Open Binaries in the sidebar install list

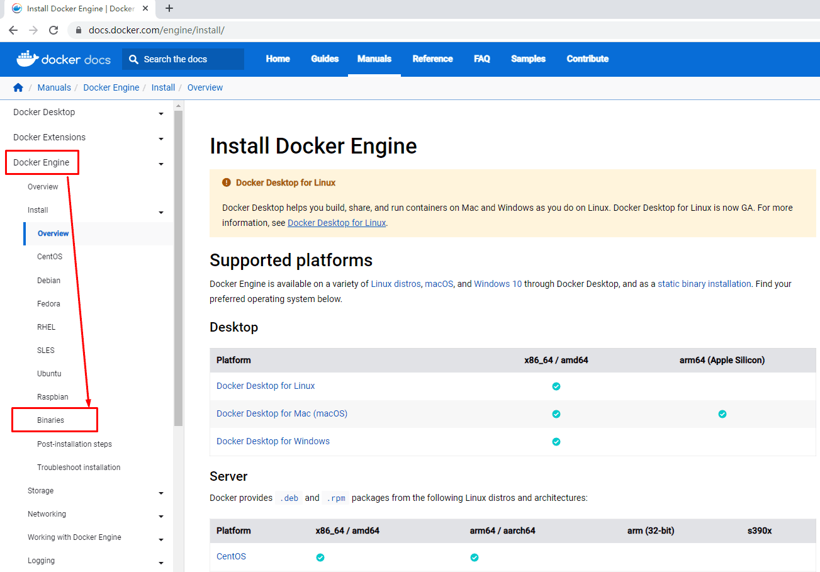50,420
